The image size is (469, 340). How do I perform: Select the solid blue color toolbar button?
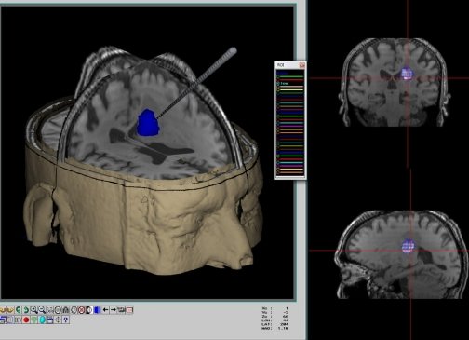[97, 310]
